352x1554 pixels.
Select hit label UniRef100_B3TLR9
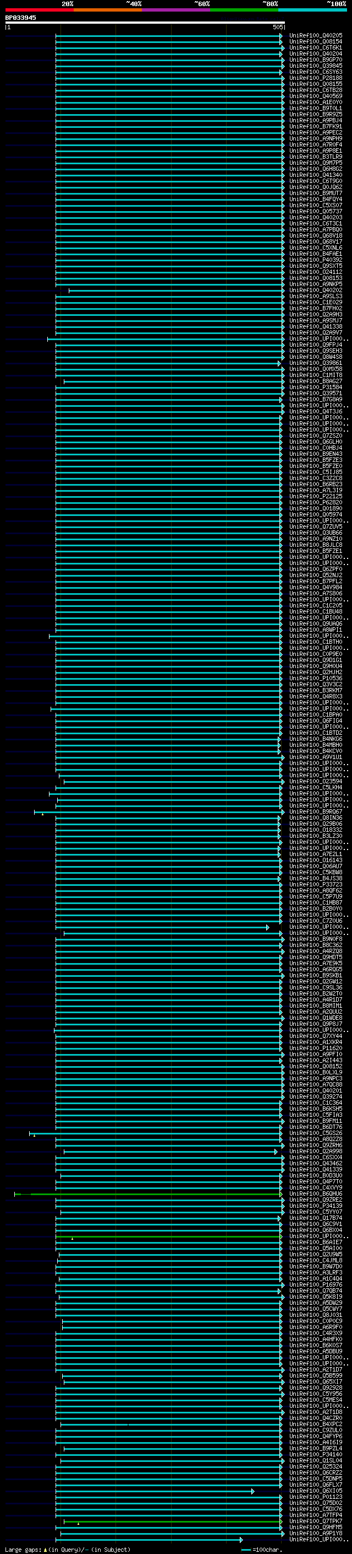click(x=316, y=157)
